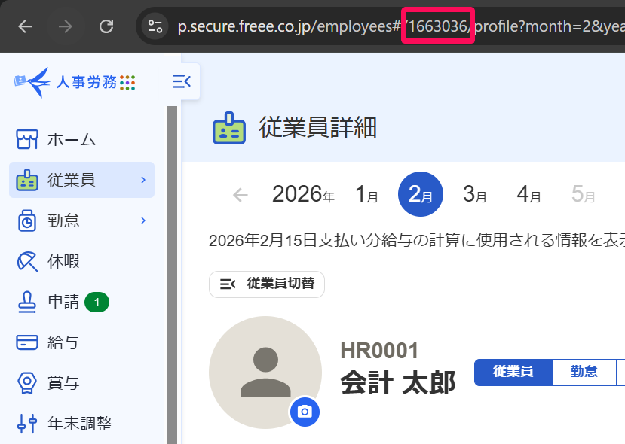This screenshot has width=625, height=444.
Task: Open site information icon in address bar
Action: click(x=155, y=26)
